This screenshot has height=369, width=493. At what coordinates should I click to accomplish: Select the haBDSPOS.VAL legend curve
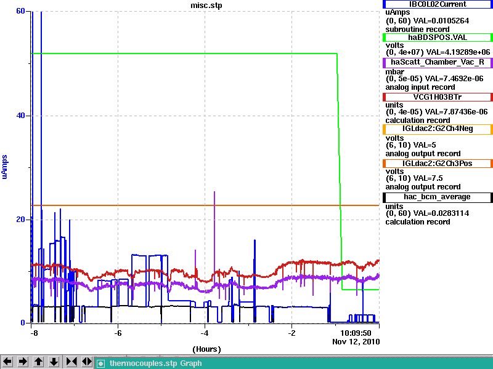[438, 38]
